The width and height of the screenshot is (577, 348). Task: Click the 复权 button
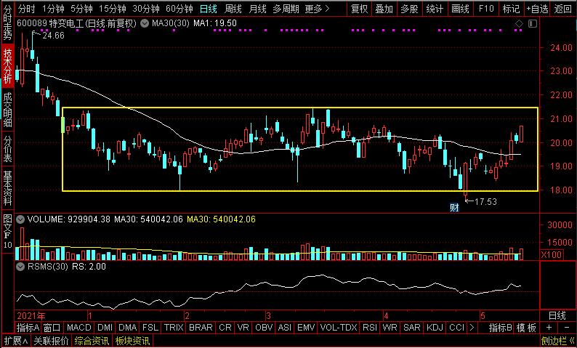tap(359, 9)
